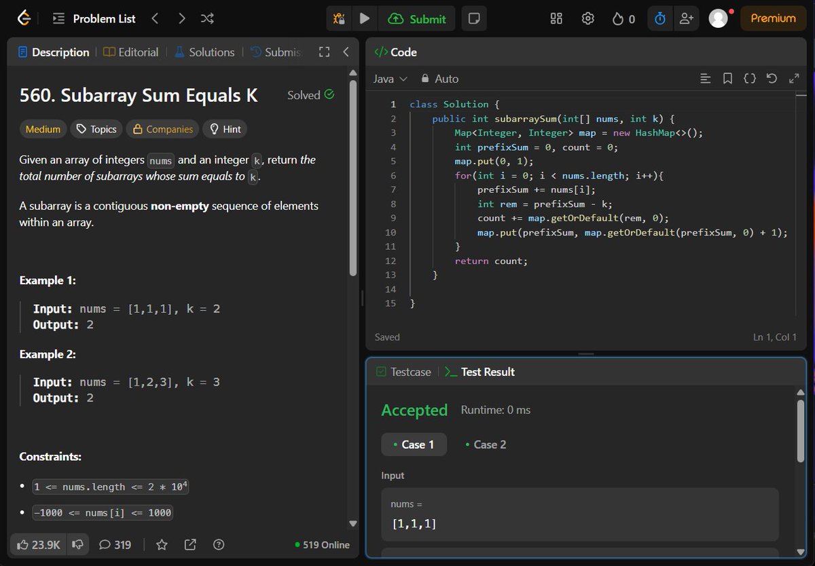Click the Premium button
The width and height of the screenshot is (815, 566).
(773, 19)
